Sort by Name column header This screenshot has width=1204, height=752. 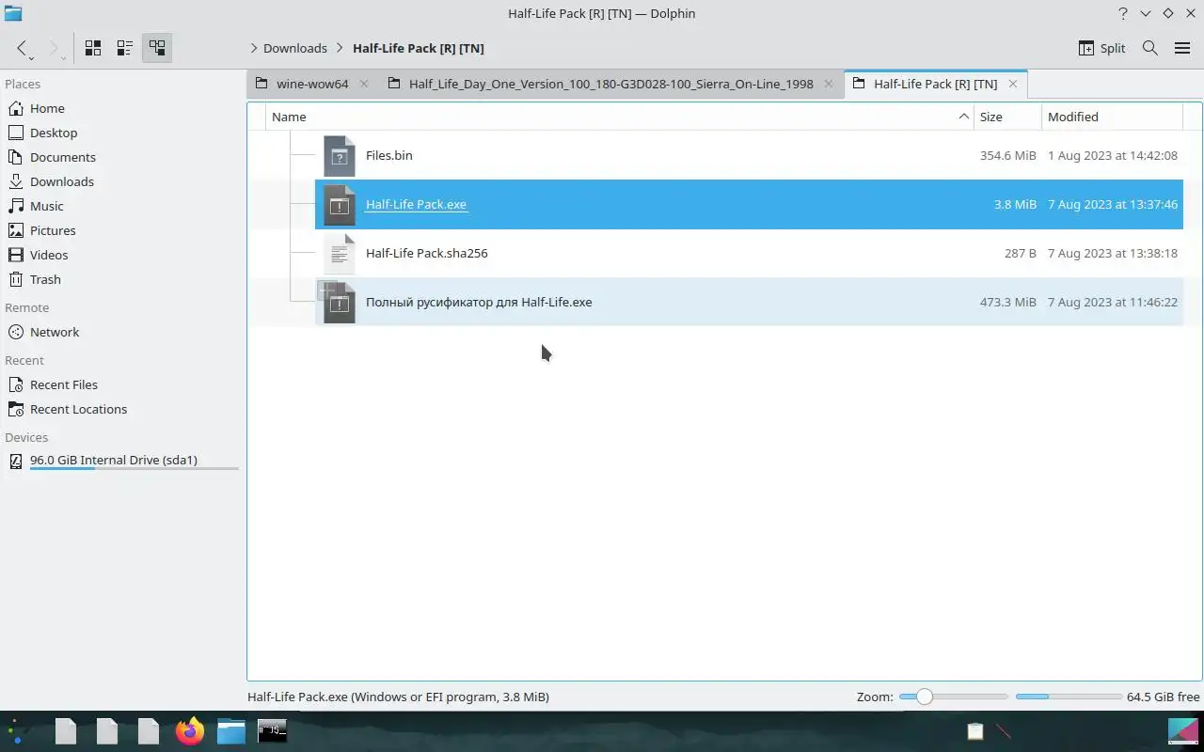point(619,117)
